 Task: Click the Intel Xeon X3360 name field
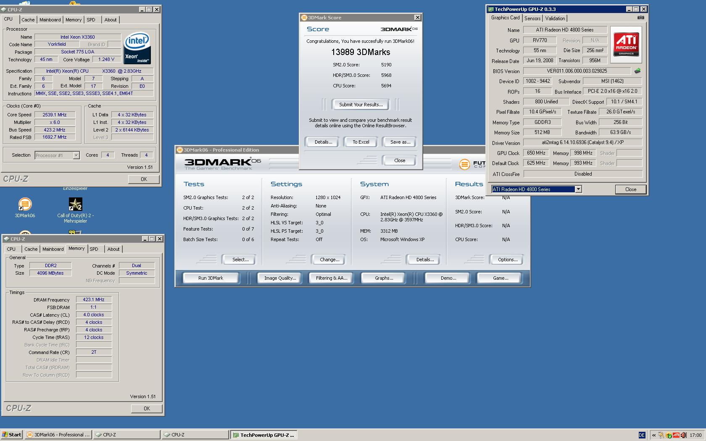pos(78,37)
